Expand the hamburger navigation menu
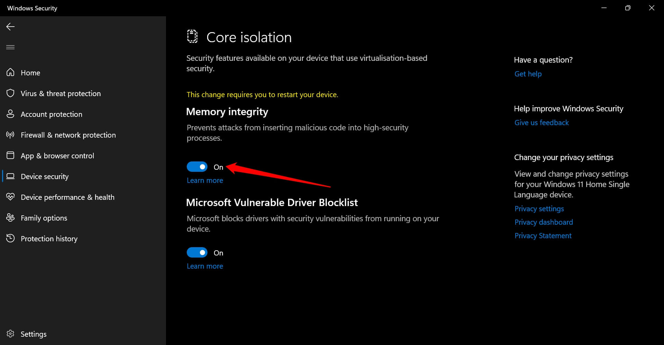The height and width of the screenshot is (345, 664). tap(10, 47)
